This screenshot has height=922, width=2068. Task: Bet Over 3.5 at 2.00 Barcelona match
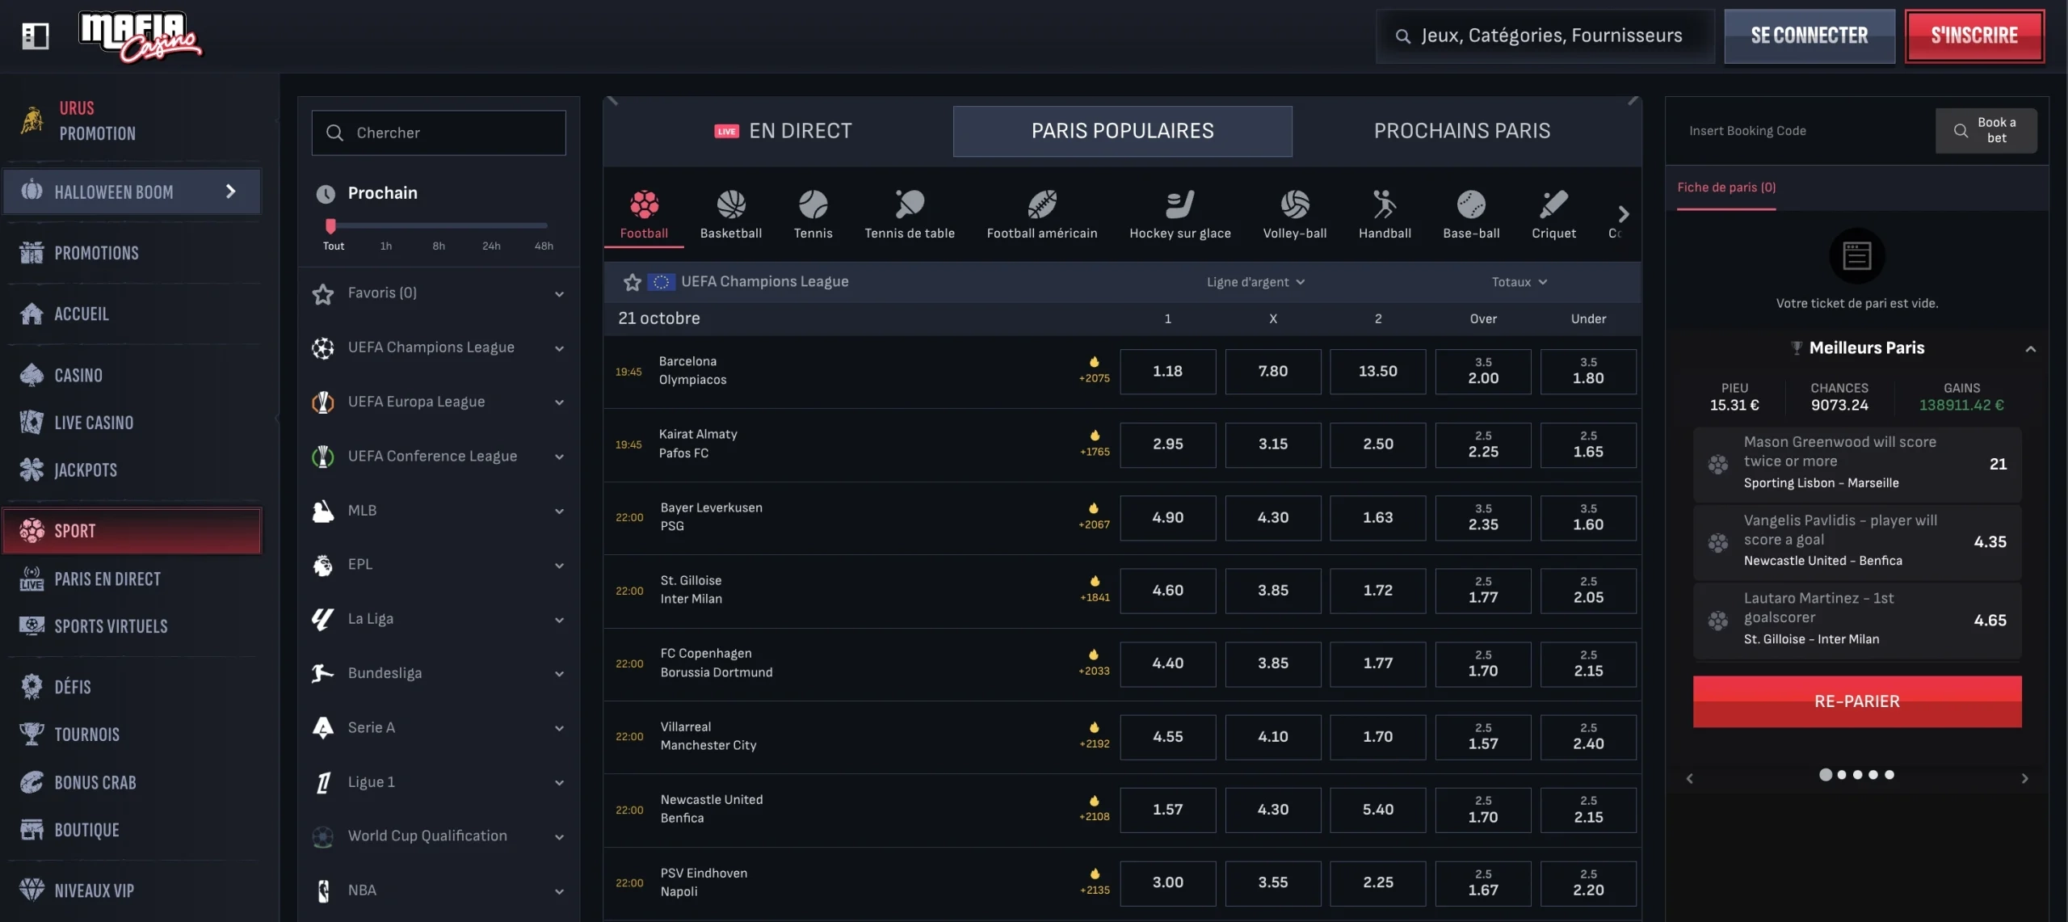pyautogui.click(x=1482, y=371)
